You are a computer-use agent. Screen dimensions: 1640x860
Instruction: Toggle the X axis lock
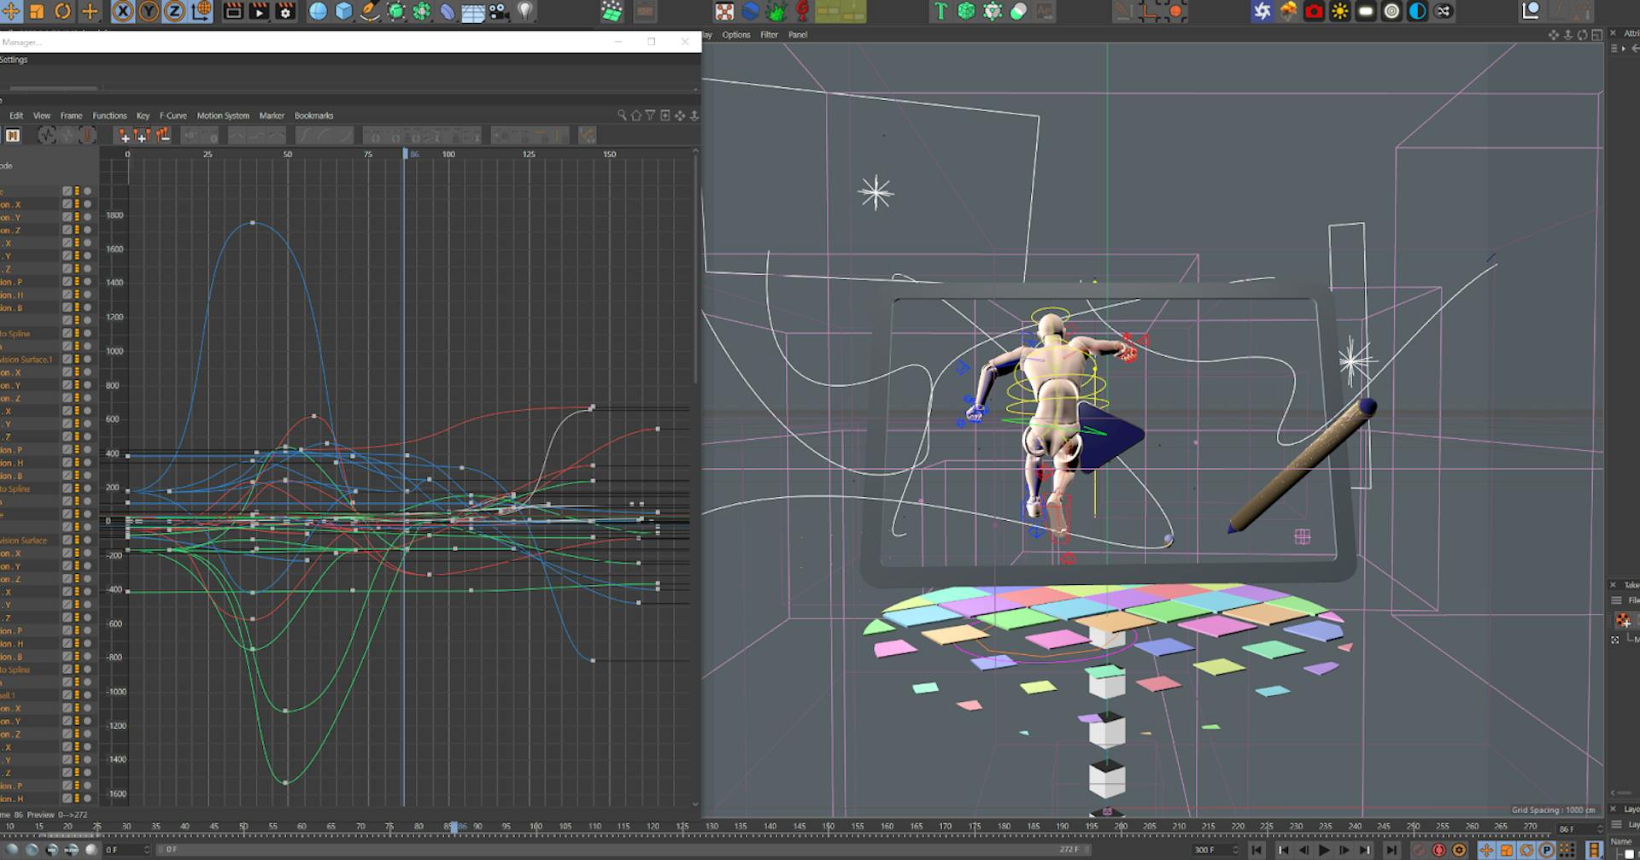click(x=123, y=11)
